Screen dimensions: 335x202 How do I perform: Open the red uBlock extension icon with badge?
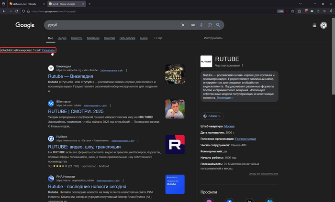click(x=306, y=11)
